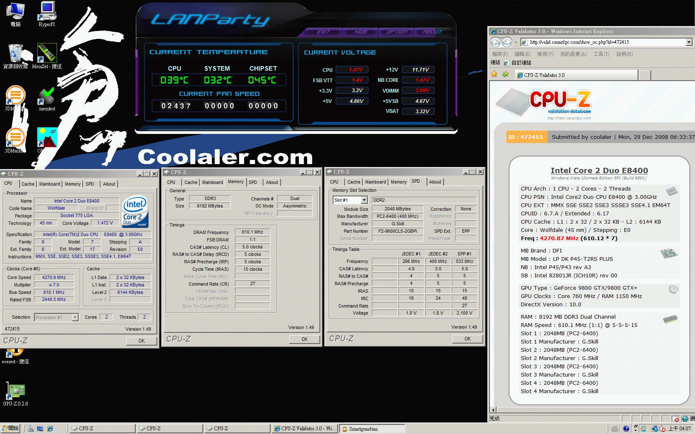Viewport: 695px width, 434px height.
Task: Click OK in the right CPU-Z SPD window
Action: coord(467,339)
